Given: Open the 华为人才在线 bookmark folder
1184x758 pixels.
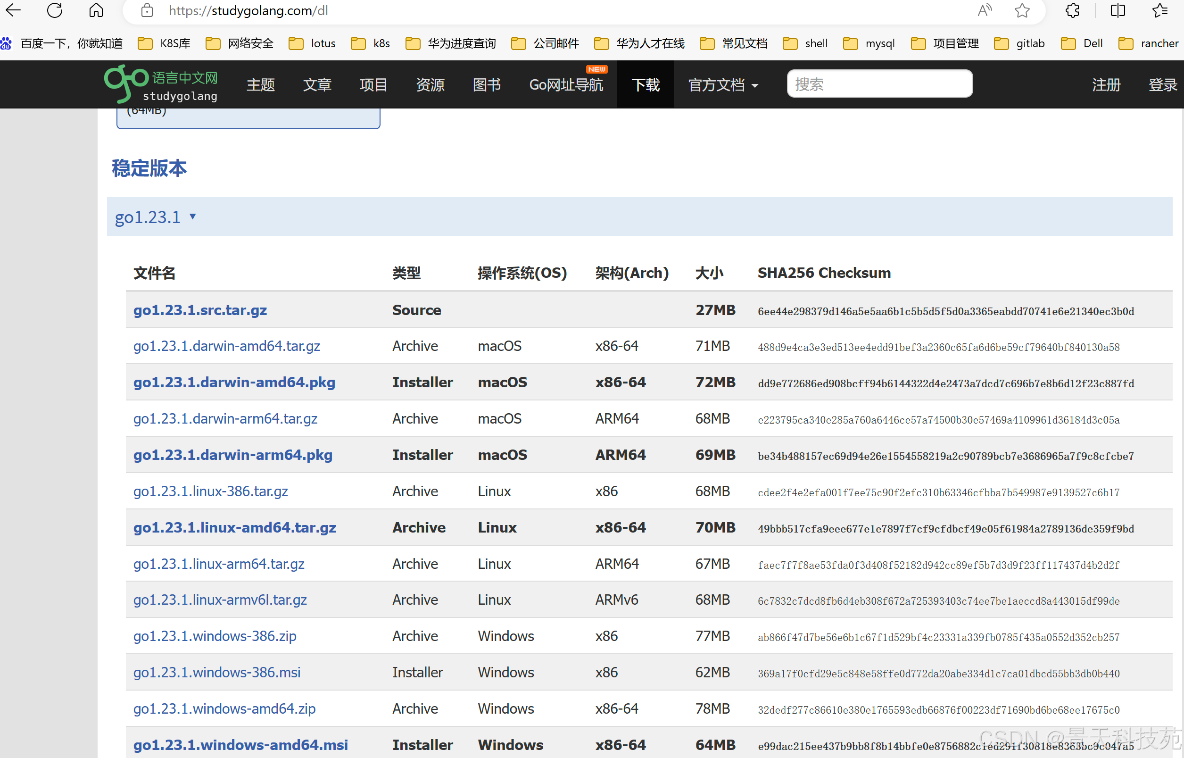Looking at the screenshot, I should coord(639,43).
